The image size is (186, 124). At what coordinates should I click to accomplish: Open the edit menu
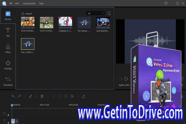pyautogui.click(x=17, y=3)
